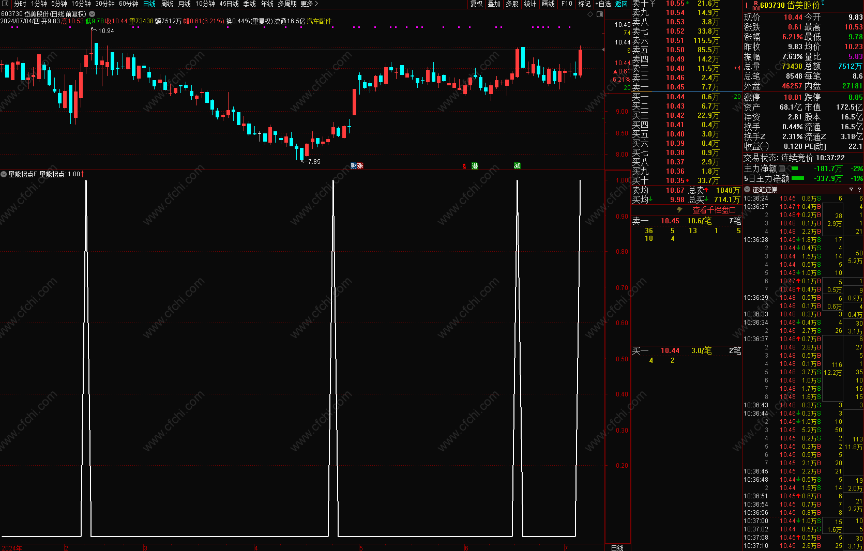Select the 卖五 10.50 ask row
864x551 pixels.
[x=687, y=50]
